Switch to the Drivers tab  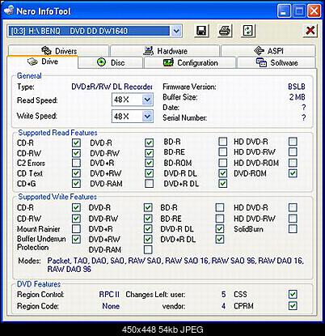(58, 50)
